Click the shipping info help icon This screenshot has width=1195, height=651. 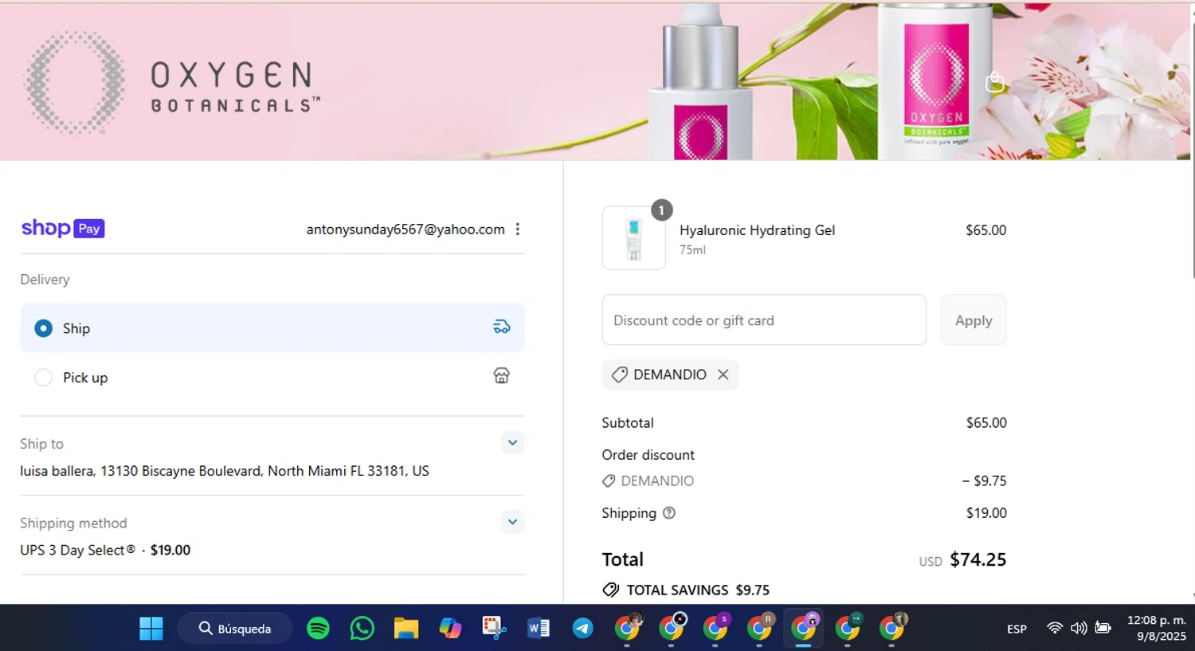tap(669, 513)
